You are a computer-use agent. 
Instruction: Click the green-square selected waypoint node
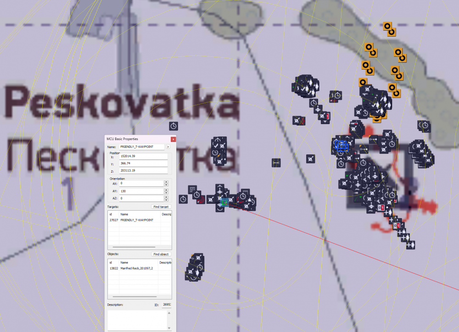224,202
